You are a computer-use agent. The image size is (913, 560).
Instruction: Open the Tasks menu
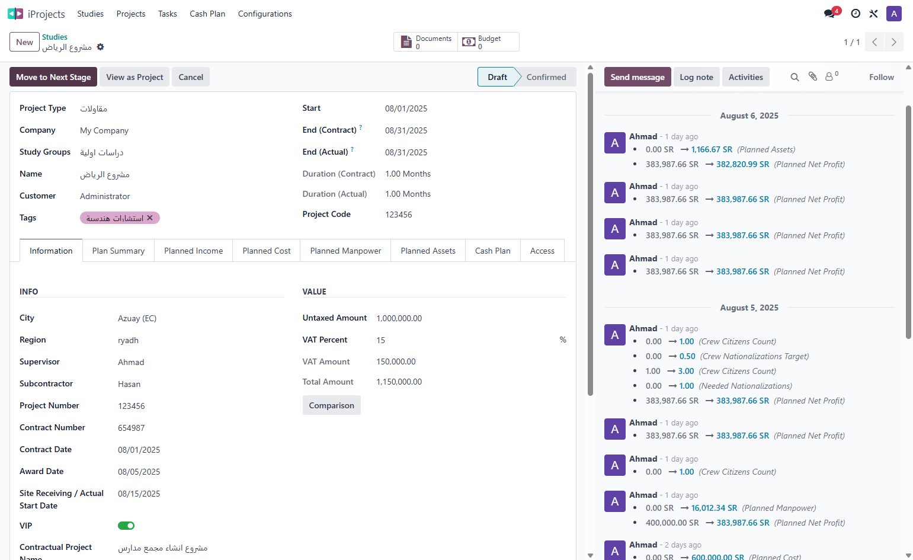[x=168, y=14]
